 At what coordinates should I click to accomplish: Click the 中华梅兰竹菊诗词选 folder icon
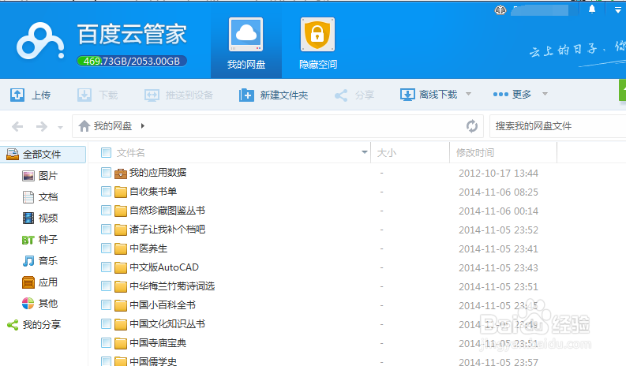point(121,286)
